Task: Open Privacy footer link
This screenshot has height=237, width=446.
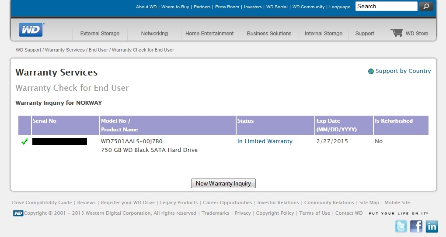Action: click(x=243, y=213)
